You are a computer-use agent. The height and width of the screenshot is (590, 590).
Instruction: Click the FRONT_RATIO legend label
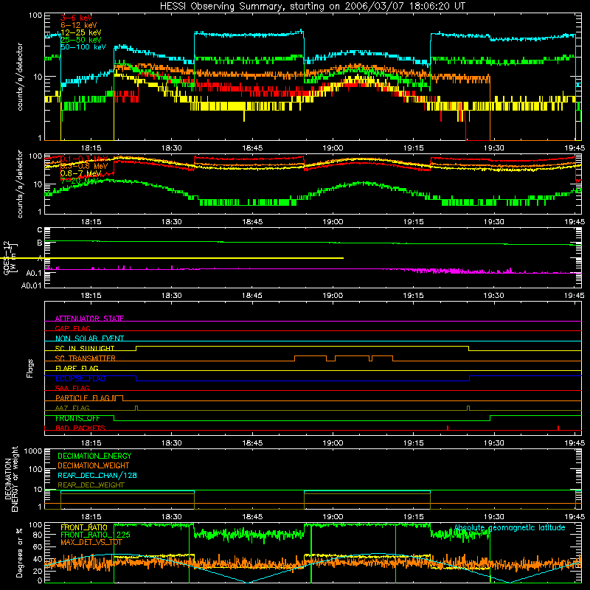(84, 527)
